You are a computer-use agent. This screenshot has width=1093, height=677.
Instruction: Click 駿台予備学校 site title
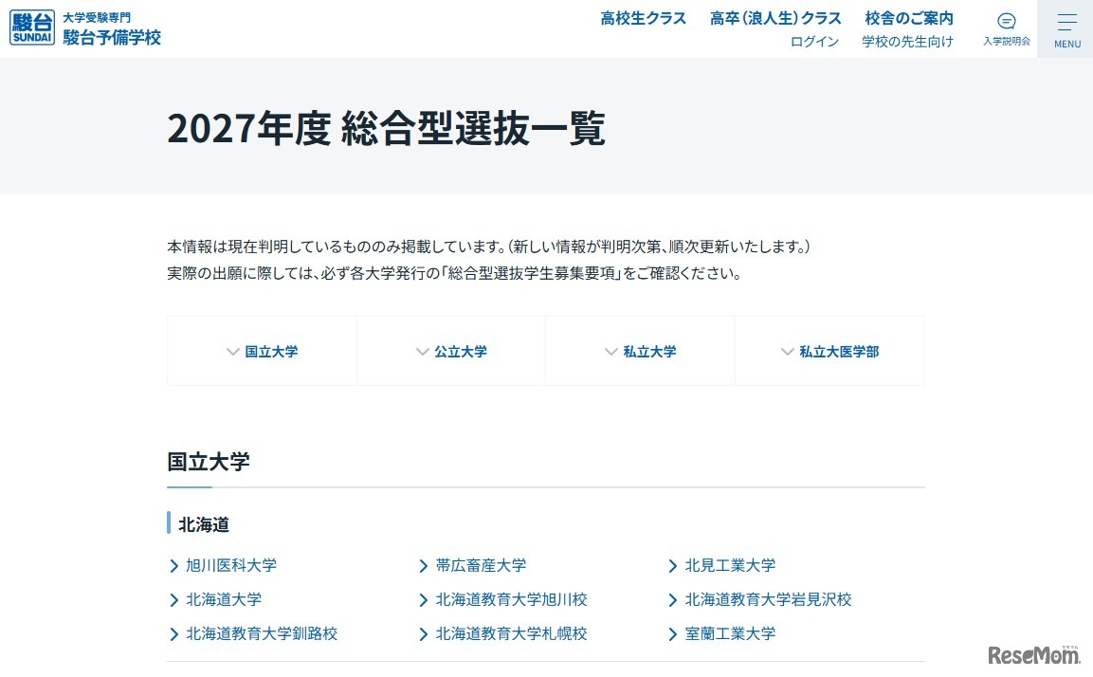tap(112, 37)
